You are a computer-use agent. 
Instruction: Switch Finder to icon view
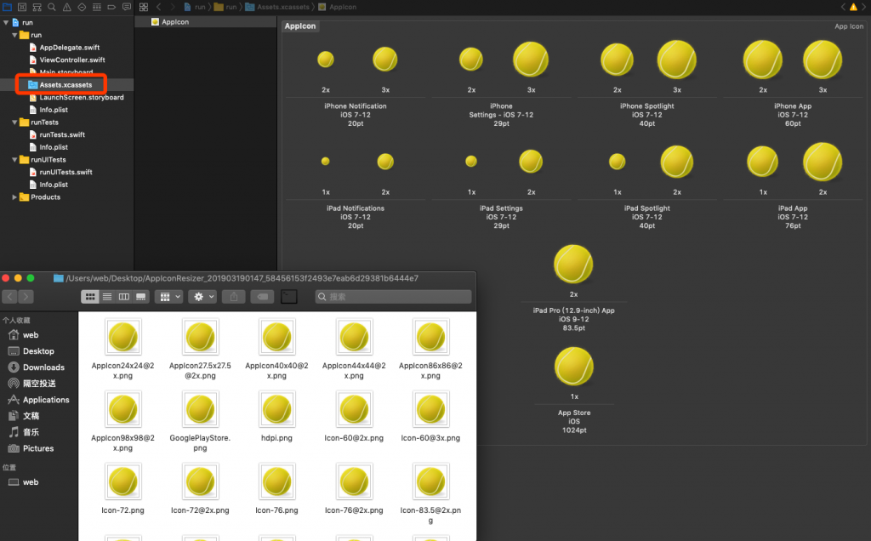tap(89, 297)
